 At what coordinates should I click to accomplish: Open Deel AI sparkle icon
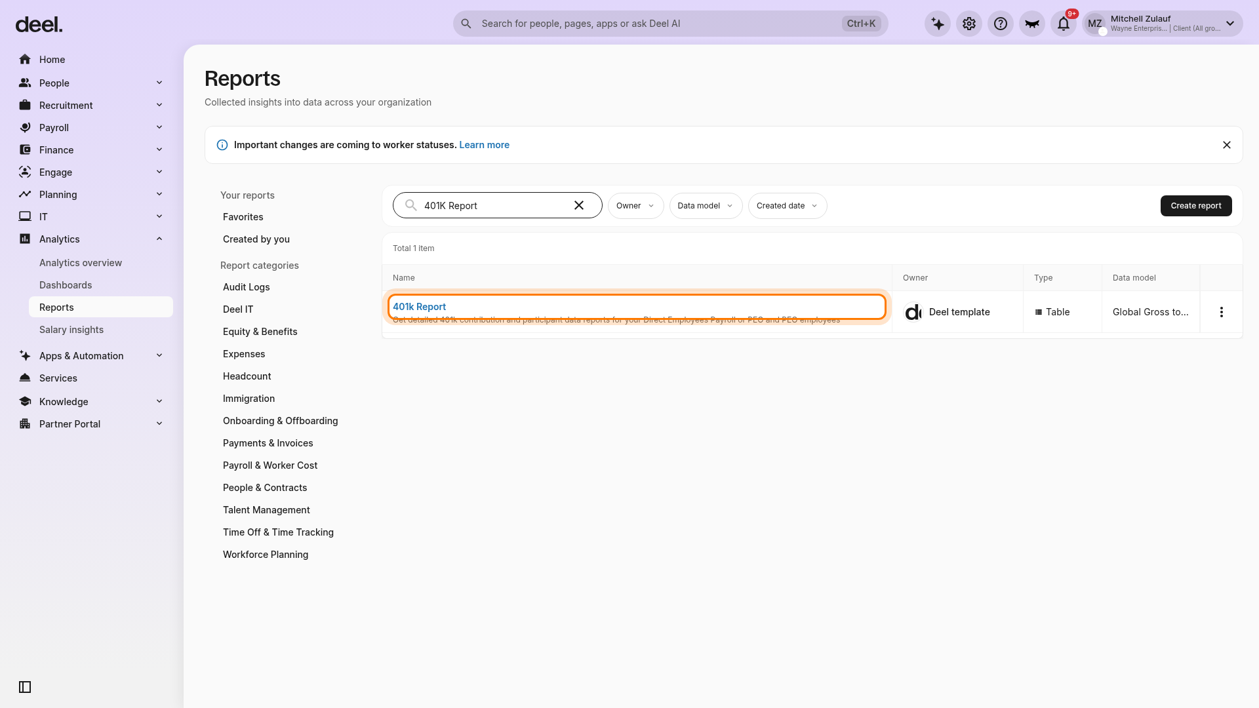(938, 24)
